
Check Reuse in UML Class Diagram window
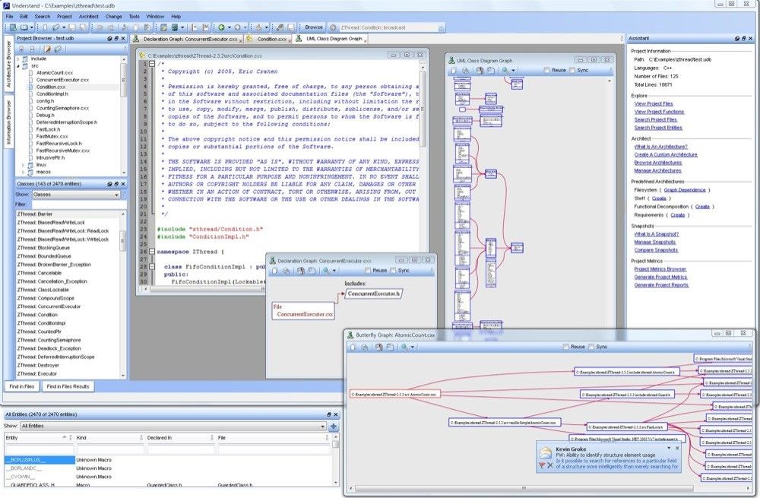tap(547, 71)
